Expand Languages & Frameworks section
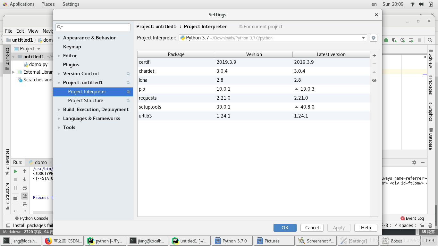This screenshot has height=246, width=438. point(59,119)
